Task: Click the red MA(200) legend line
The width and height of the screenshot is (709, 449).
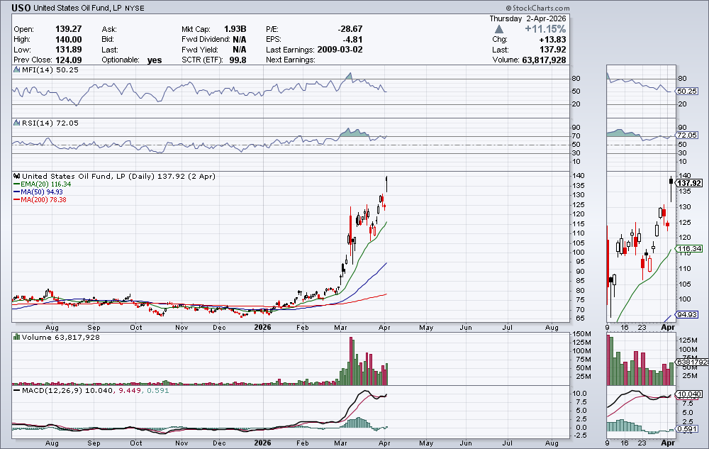Action: pos(17,199)
